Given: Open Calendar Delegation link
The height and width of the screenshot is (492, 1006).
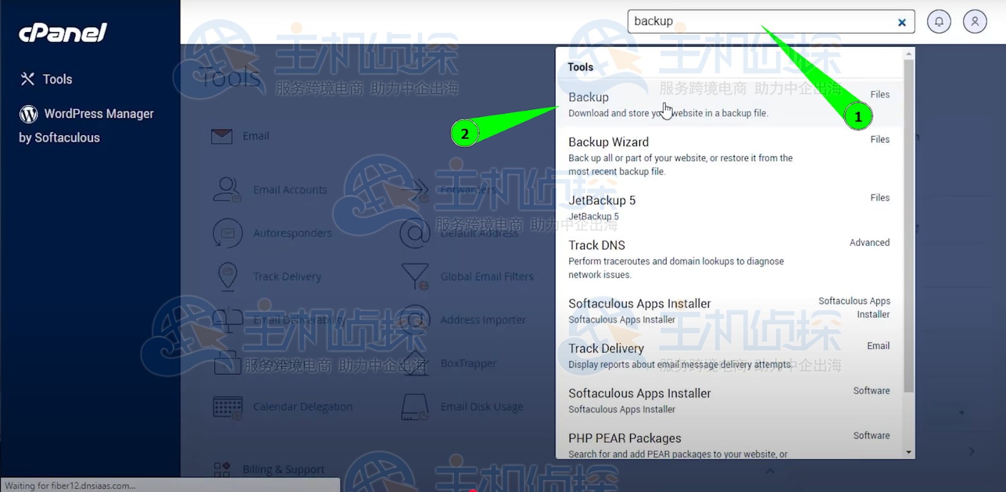Looking at the screenshot, I should [x=302, y=407].
